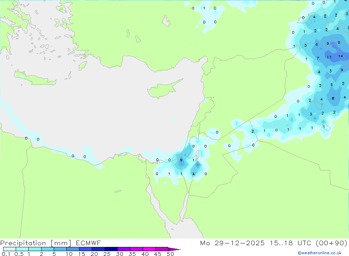
Task: Click the legend arrow tip above 50 mm
Action: coord(174,249)
